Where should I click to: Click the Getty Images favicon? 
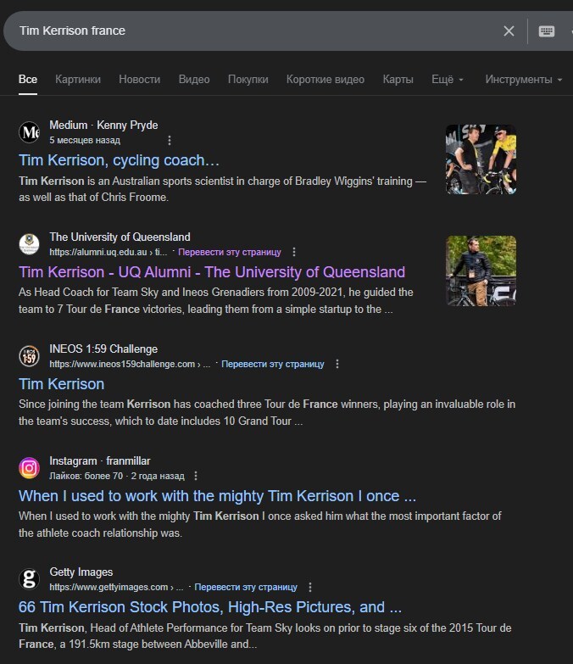[x=30, y=579]
